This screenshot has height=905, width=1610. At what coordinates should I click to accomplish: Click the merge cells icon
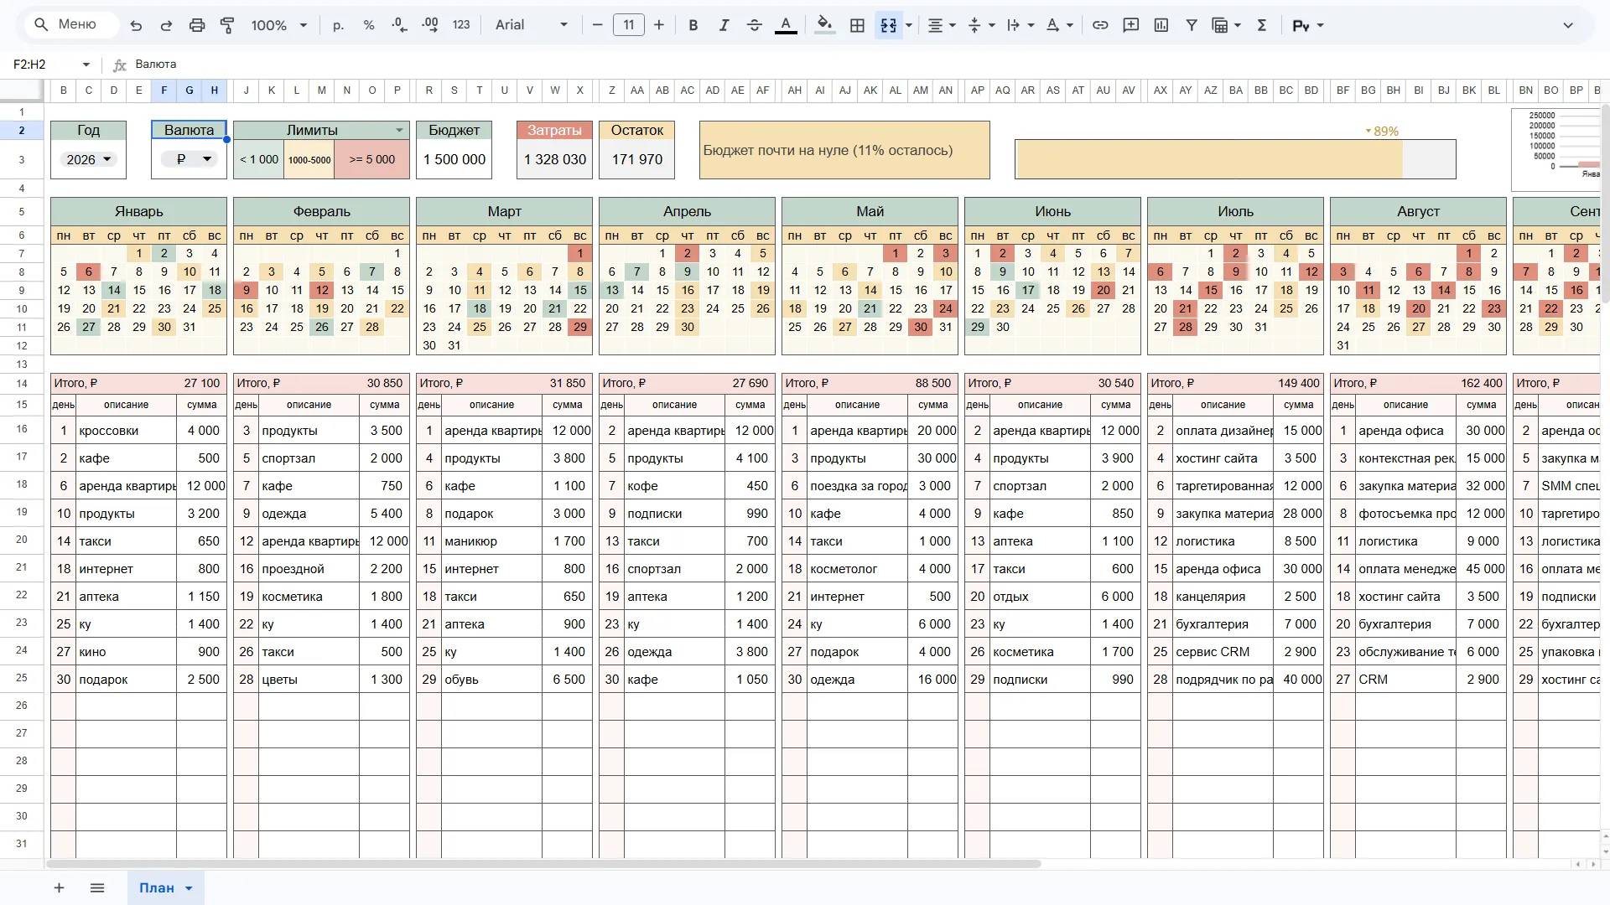pos(889,25)
